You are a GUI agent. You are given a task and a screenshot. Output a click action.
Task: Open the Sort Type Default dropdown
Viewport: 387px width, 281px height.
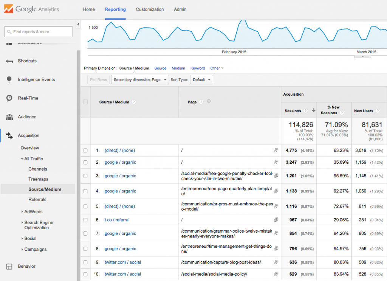click(201, 80)
